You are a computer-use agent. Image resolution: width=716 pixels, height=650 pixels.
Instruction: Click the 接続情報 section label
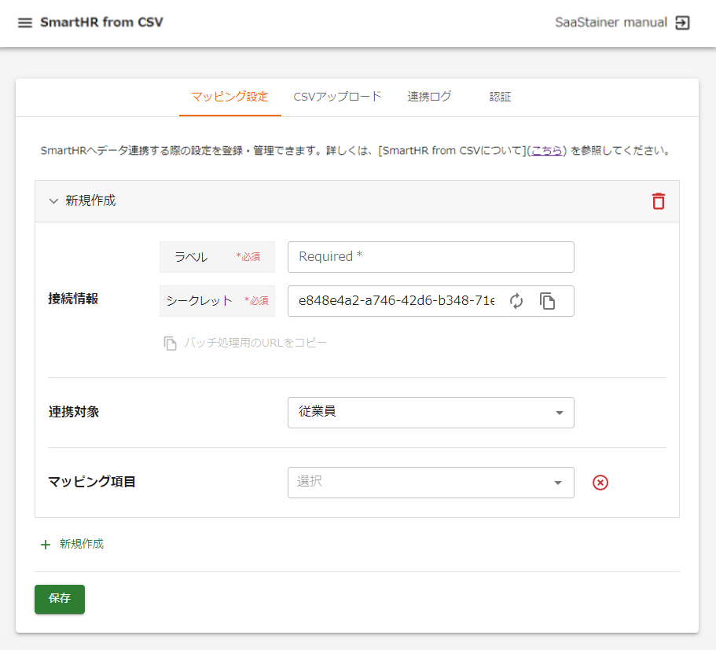coord(73,299)
